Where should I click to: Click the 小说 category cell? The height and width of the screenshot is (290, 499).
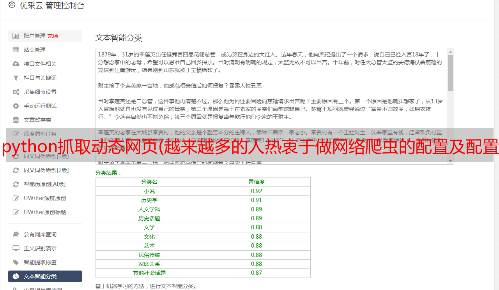pyautogui.click(x=149, y=191)
